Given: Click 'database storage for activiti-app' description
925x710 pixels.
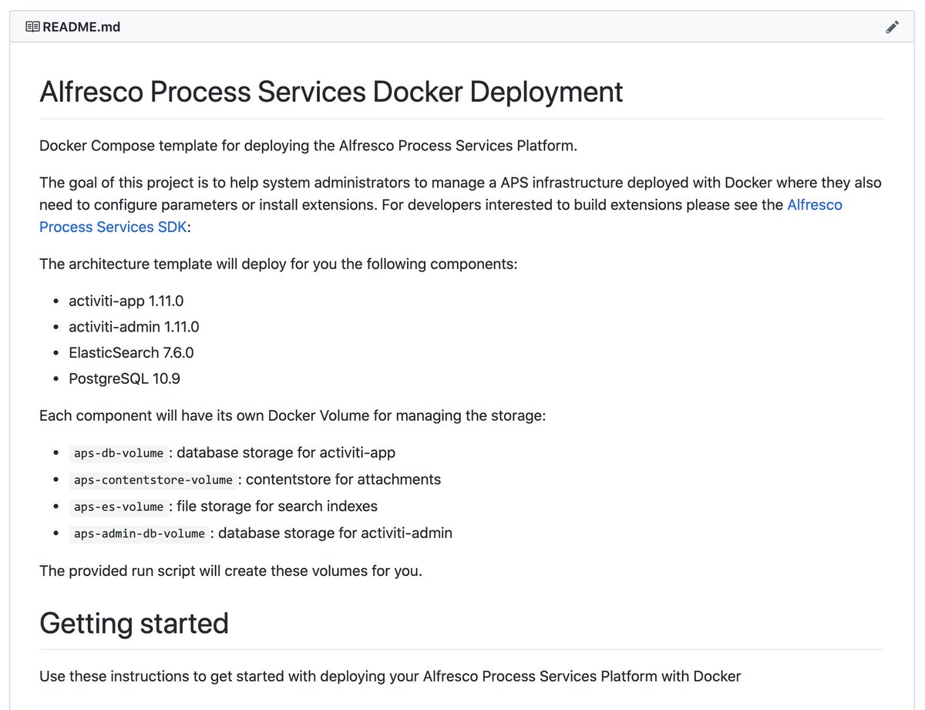Looking at the screenshot, I should [286, 453].
